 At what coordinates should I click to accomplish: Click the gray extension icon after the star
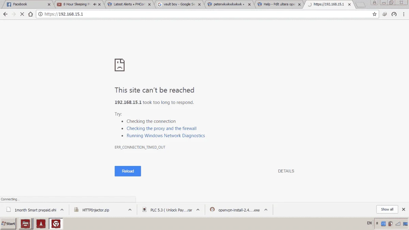pyautogui.click(x=384, y=14)
